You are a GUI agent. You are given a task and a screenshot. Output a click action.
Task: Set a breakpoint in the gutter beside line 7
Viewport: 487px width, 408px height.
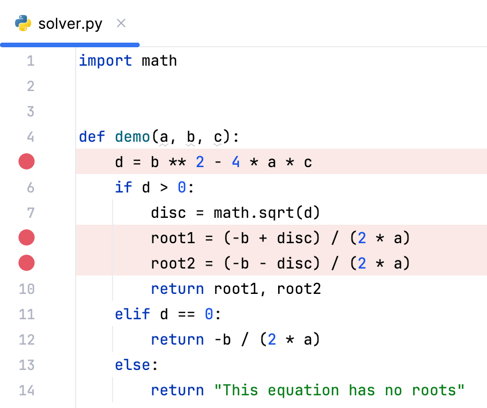pyautogui.click(x=26, y=212)
